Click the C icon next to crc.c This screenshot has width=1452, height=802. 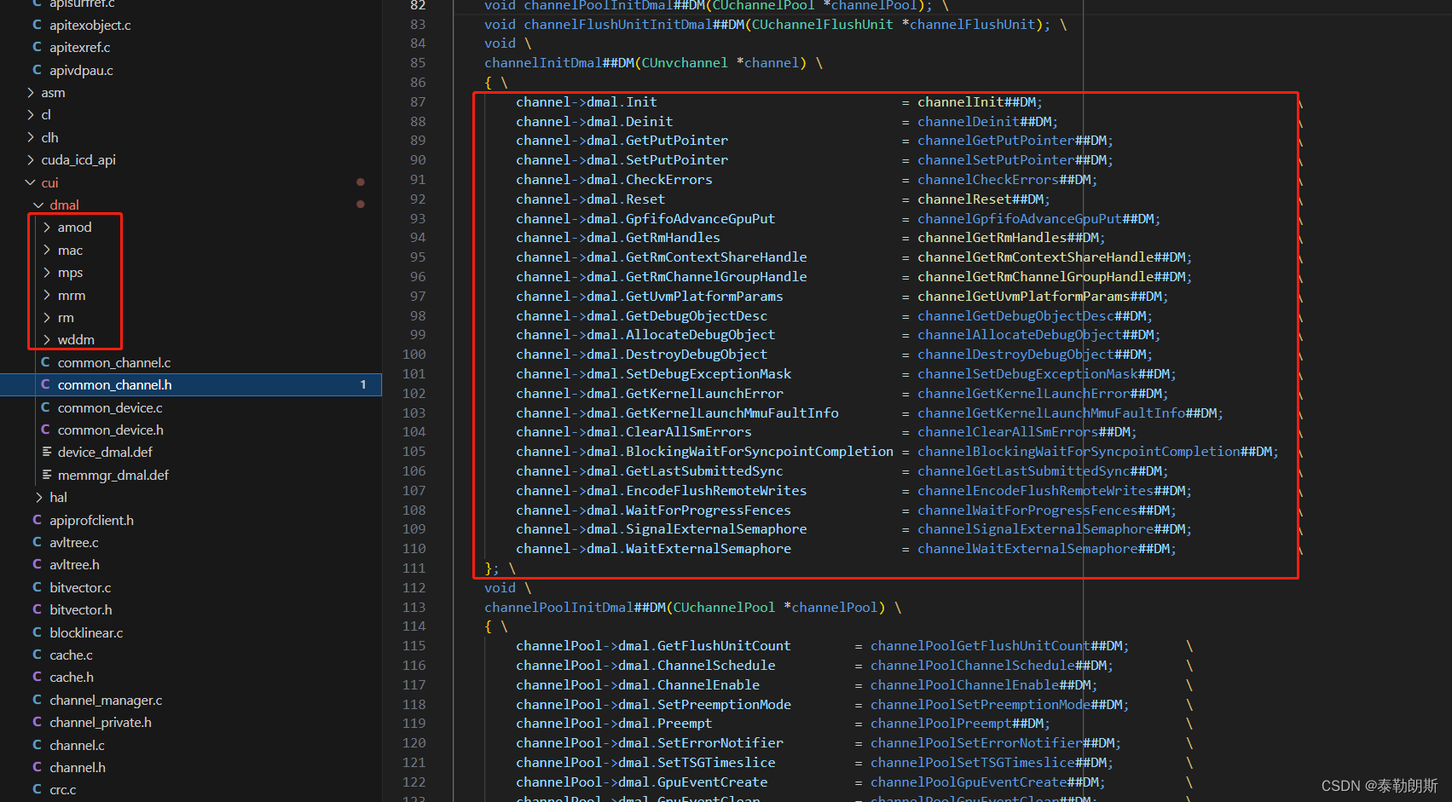[37, 789]
